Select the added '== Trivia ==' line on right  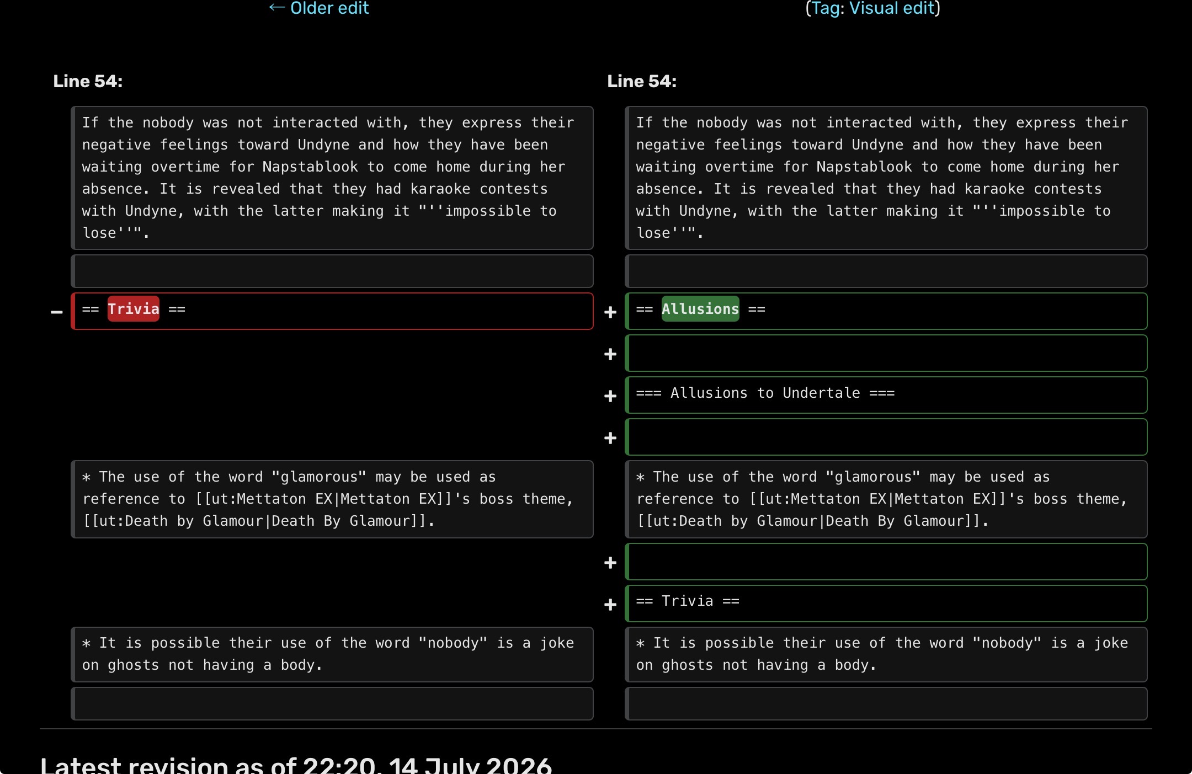pyautogui.click(x=886, y=604)
